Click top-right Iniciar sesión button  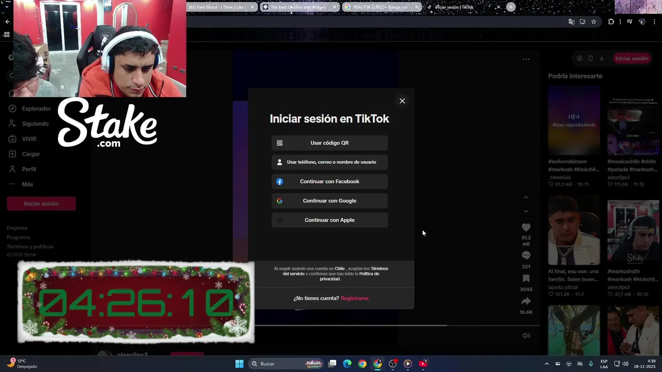pyautogui.click(x=631, y=58)
